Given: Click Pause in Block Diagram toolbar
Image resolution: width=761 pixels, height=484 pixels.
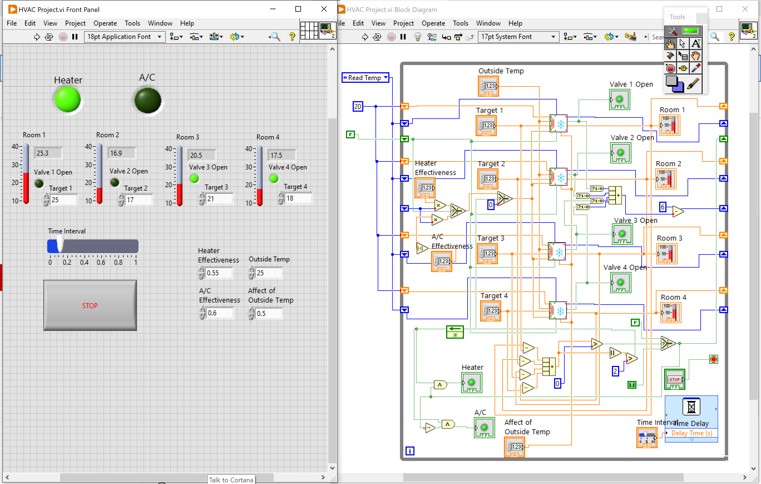Looking at the screenshot, I should click(x=403, y=37).
